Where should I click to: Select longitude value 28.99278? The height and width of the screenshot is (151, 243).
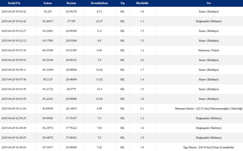click(x=71, y=11)
